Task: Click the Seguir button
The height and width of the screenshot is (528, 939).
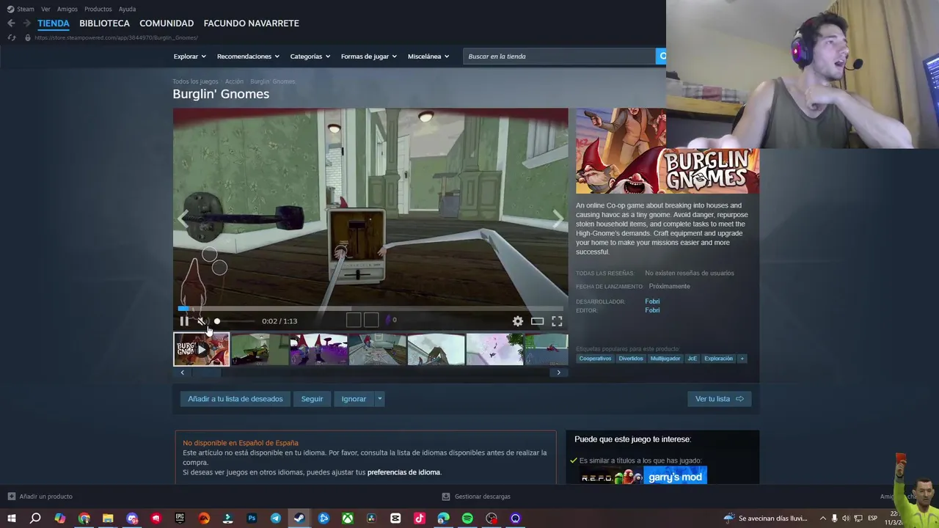Action: (x=312, y=399)
